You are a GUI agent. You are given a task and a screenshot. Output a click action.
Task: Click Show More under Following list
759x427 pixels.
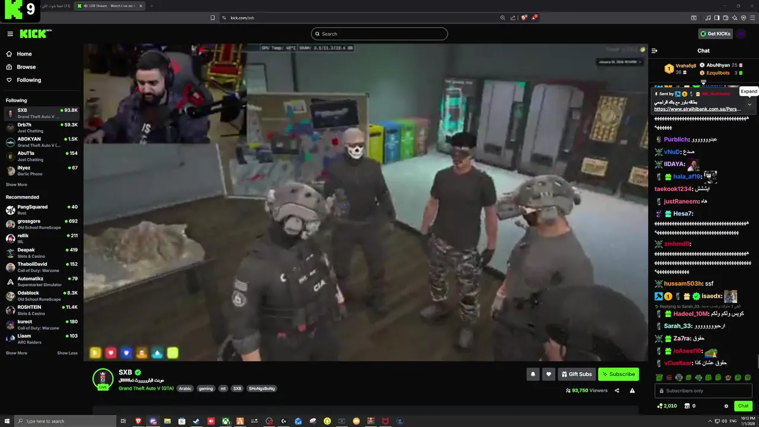pos(17,184)
